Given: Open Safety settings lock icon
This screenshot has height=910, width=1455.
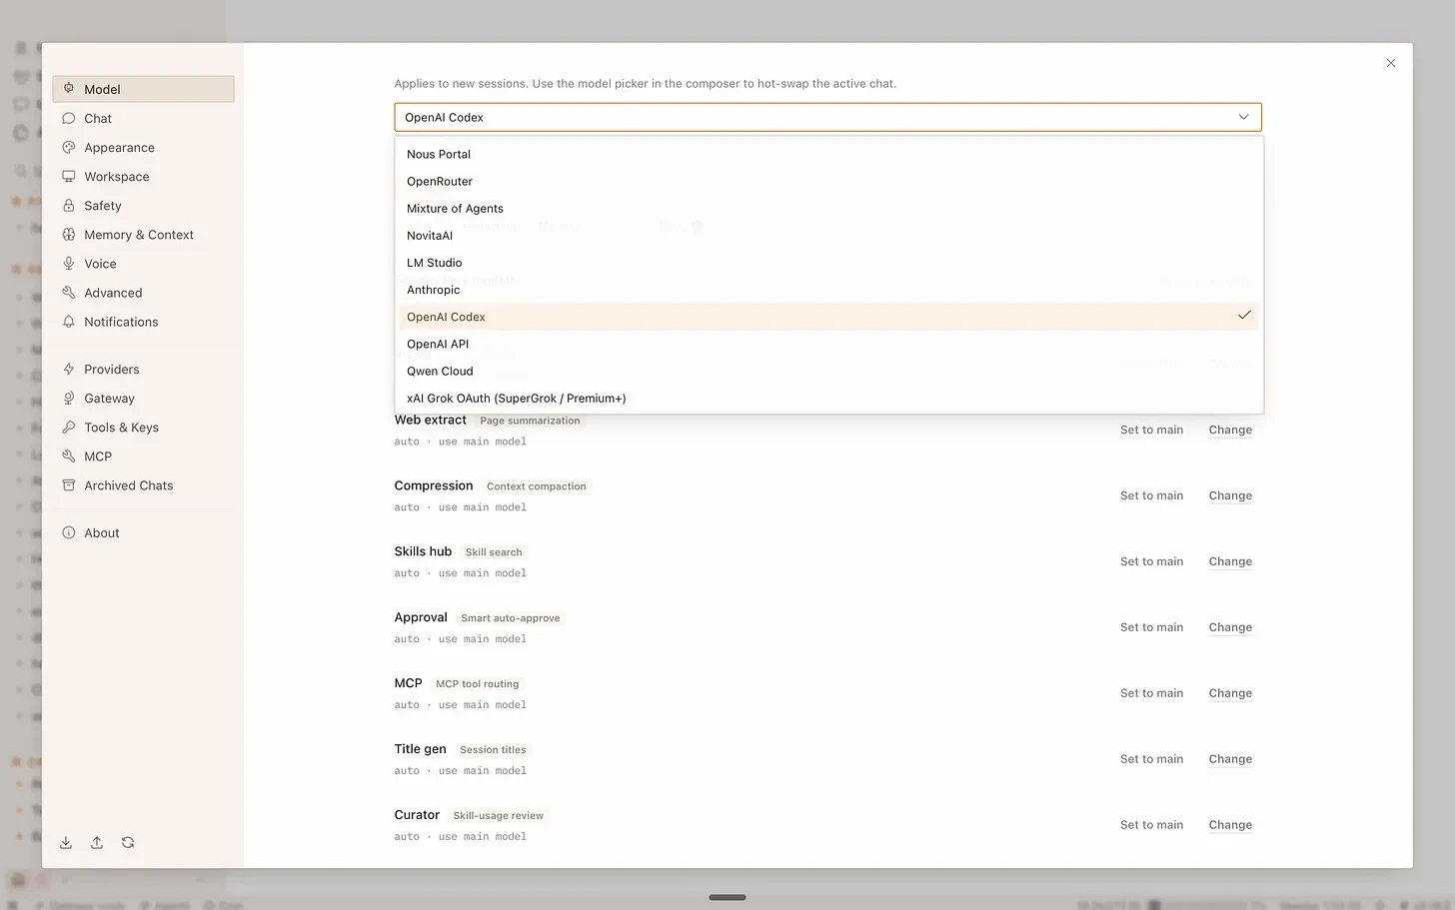Looking at the screenshot, I should click(69, 205).
